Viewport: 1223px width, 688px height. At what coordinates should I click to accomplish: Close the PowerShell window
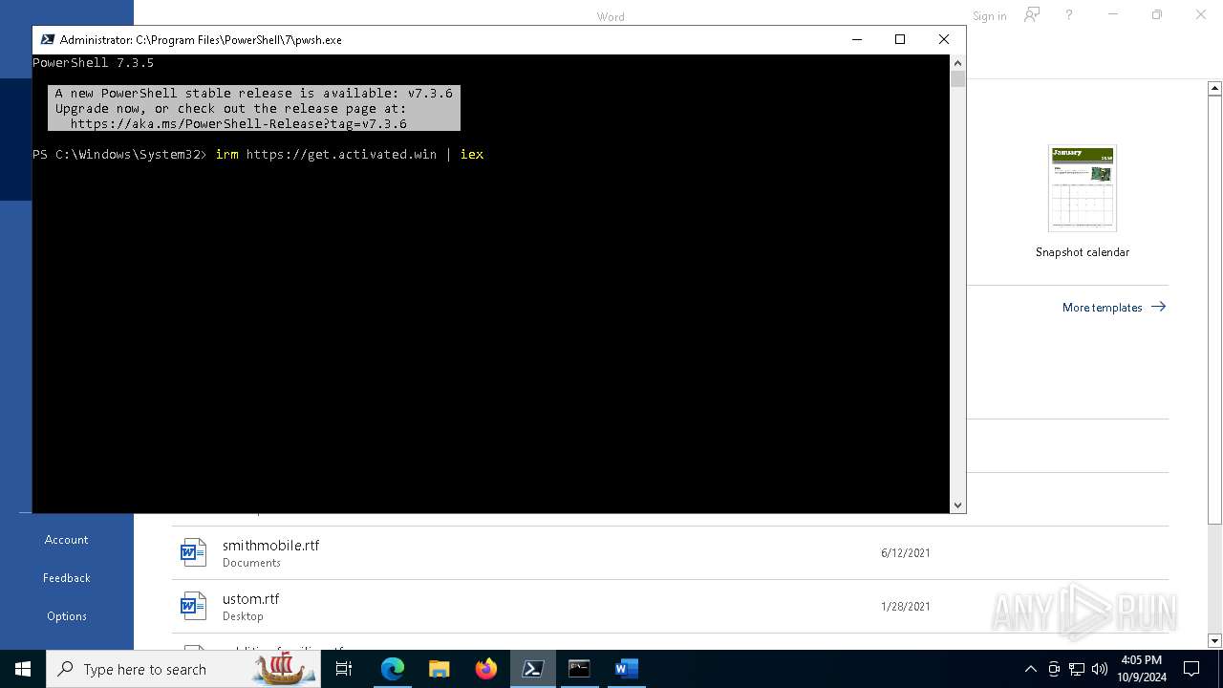click(944, 39)
